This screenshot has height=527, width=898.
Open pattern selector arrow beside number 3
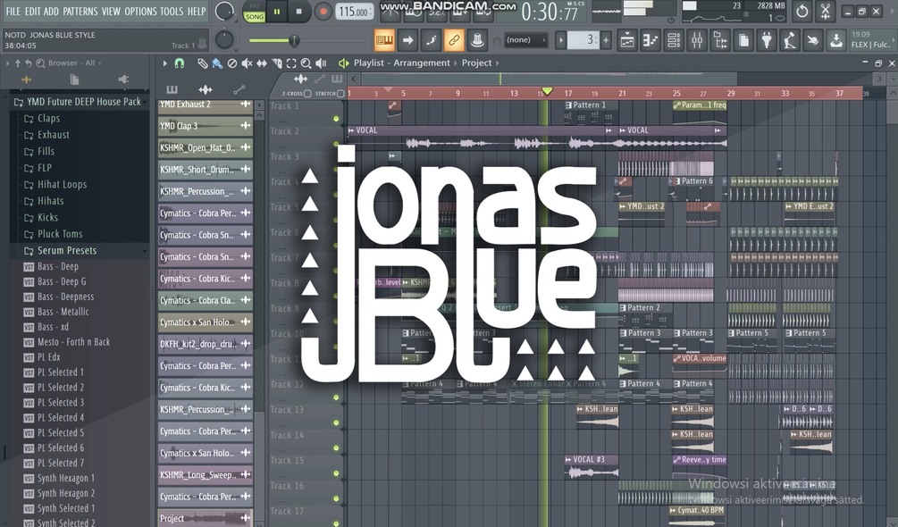point(561,40)
